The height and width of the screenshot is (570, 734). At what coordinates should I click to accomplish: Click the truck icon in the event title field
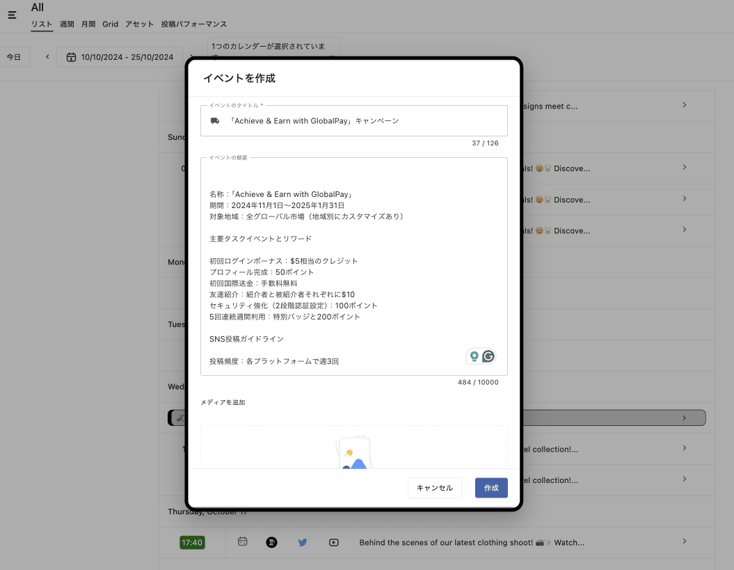pyautogui.click(x=215, y=121)
